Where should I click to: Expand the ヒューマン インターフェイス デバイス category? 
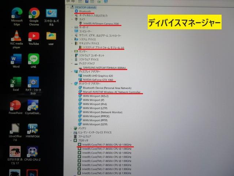pos(71,132)
